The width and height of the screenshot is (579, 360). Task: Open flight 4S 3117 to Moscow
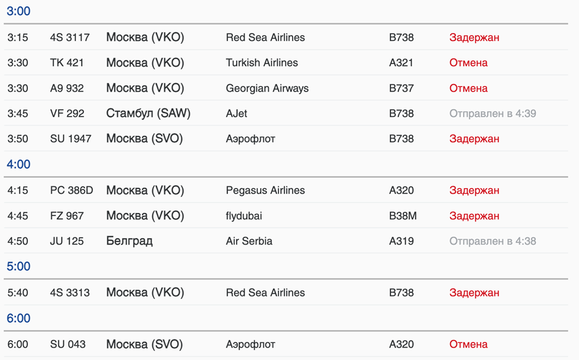tap(70, 37)
